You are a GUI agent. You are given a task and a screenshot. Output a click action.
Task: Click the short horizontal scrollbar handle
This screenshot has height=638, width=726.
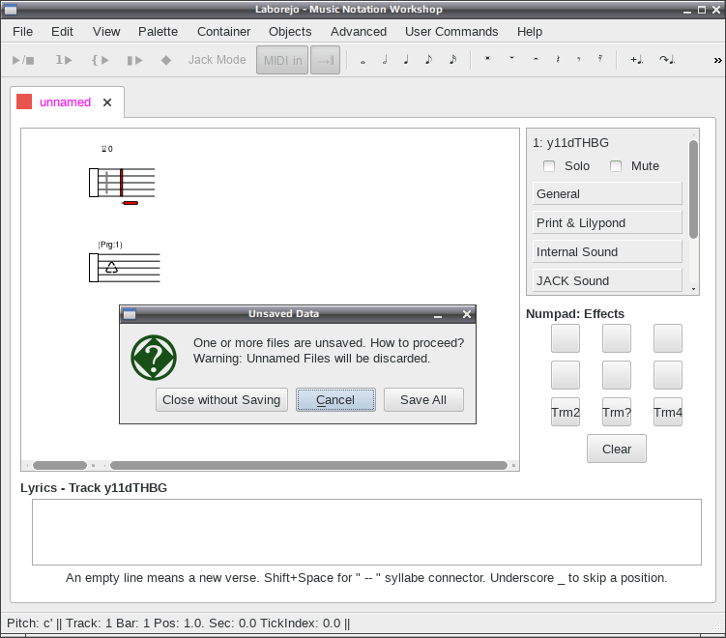pyautogui.click(x=60, y=465)
